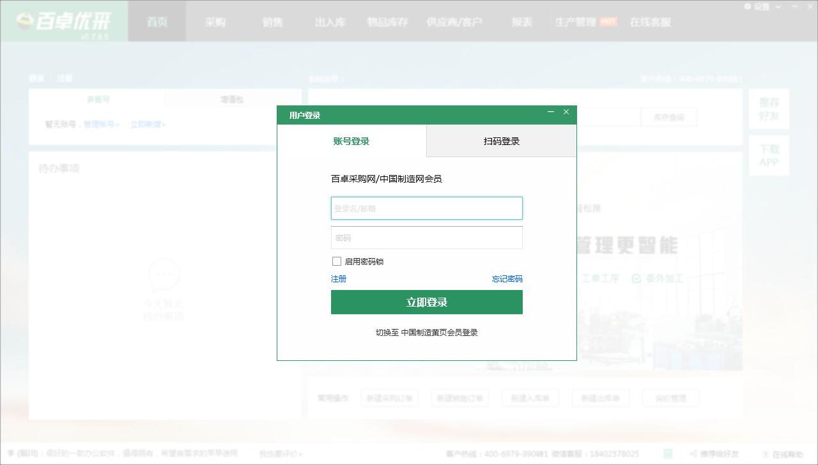Click inside the 密码 password field
The height and width of the screenshot is (465, 818).
426,238
